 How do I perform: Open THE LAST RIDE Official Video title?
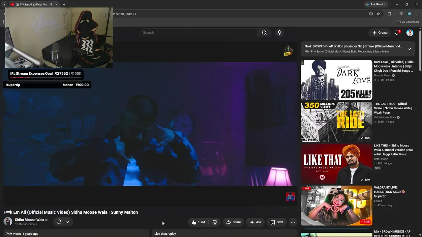(393, 108)
